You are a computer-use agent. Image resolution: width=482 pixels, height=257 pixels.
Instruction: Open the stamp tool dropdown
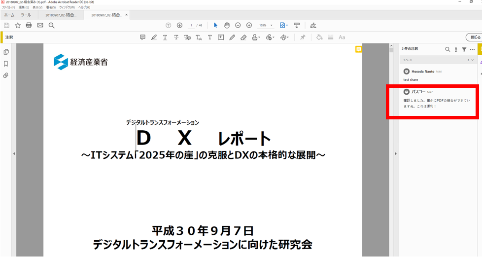(x=256, y=37)
